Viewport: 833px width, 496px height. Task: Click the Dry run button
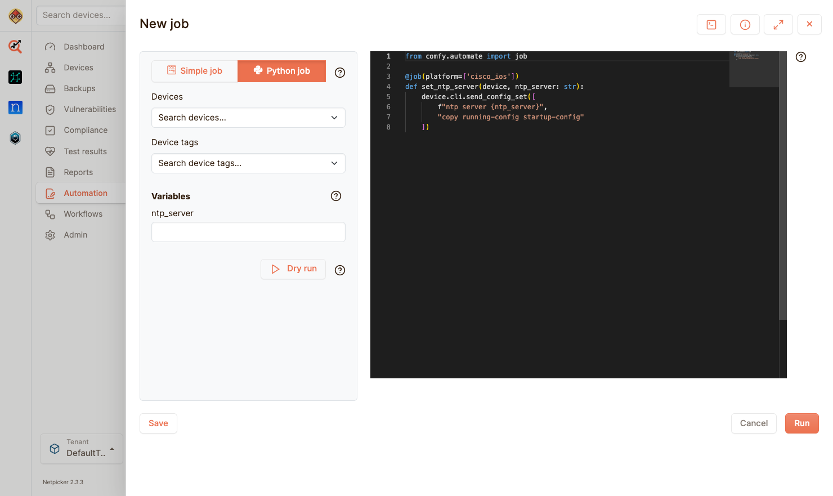[293, 269]
